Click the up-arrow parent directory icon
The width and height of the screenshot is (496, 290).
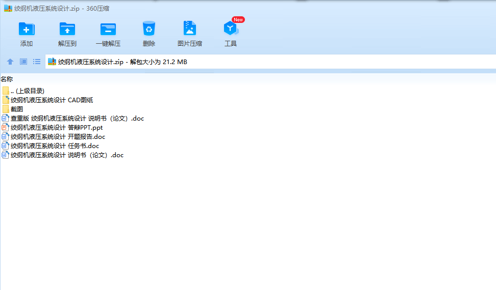(x=10, y=62)
